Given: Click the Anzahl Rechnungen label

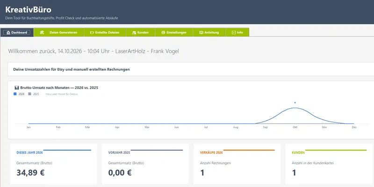Looking at the screenshot, I should (x=216, y=163).
